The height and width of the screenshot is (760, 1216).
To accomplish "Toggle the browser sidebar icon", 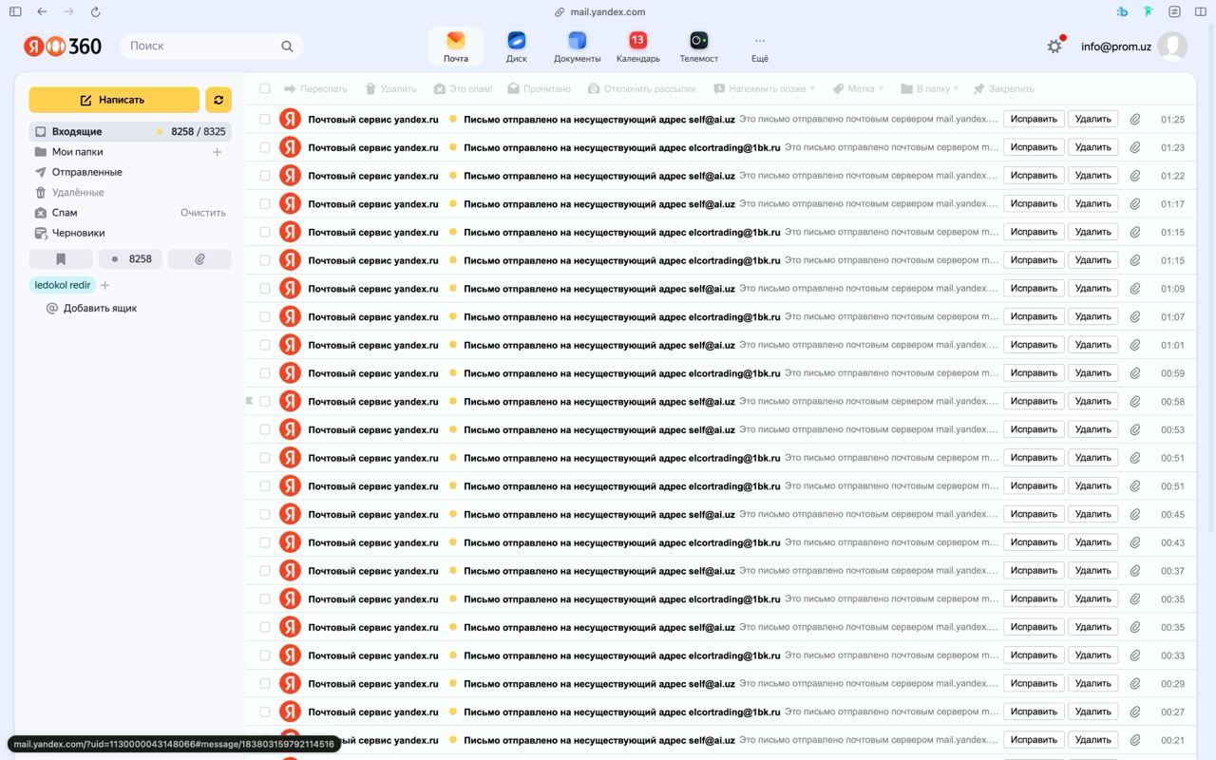I will pyautogui.click(x=15, y=11).
